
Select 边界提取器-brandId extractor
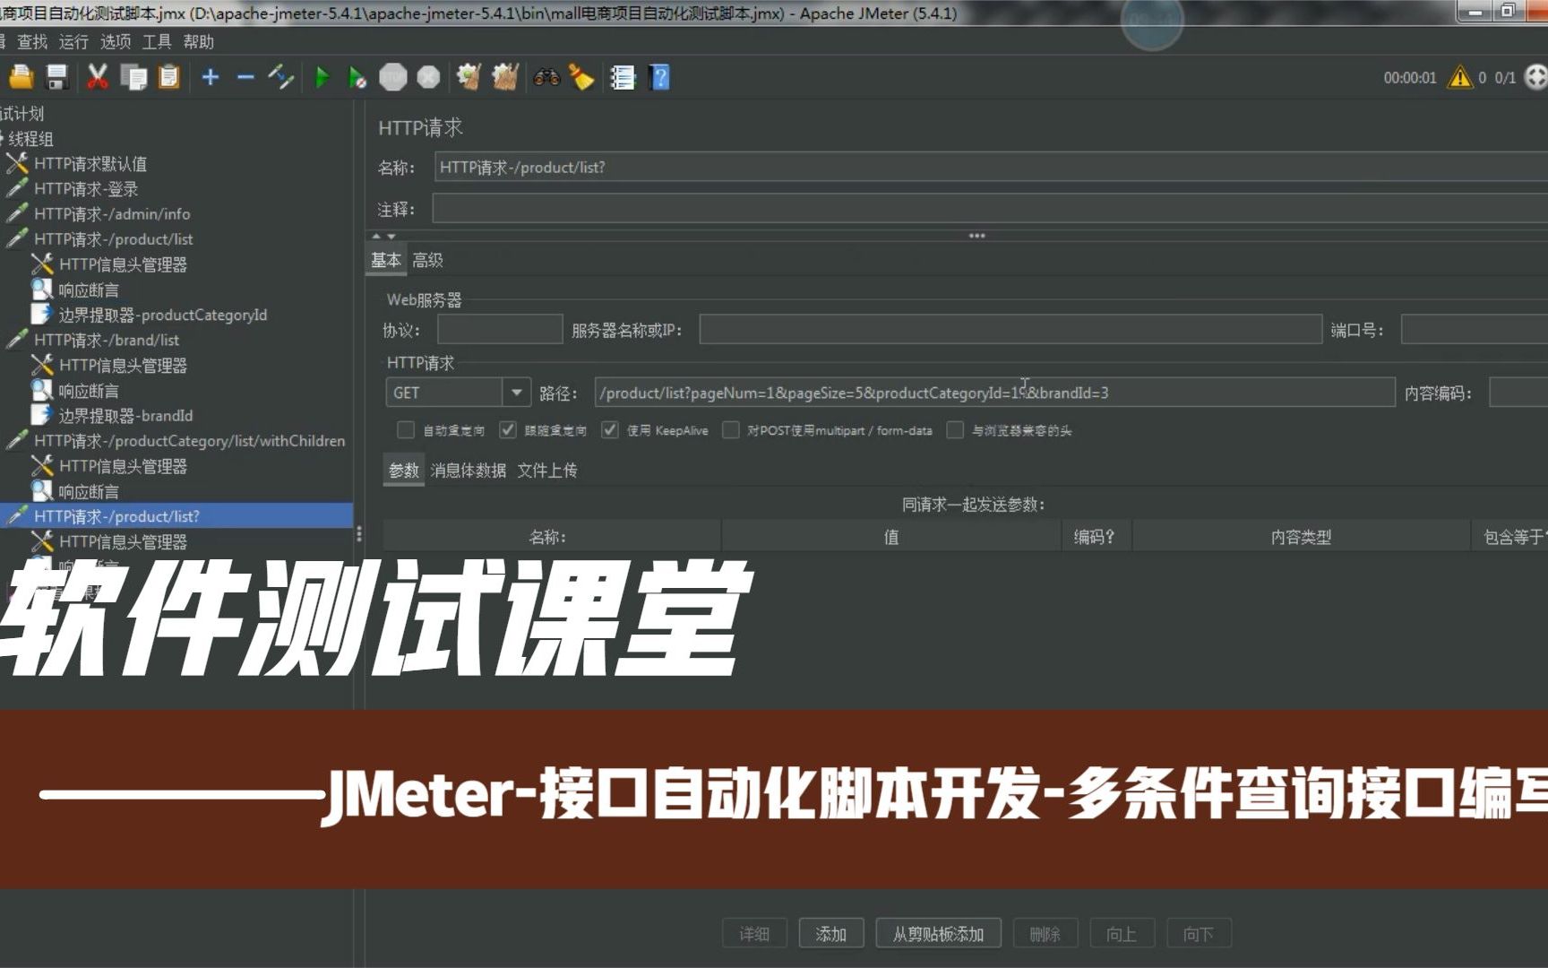[125, 416]
